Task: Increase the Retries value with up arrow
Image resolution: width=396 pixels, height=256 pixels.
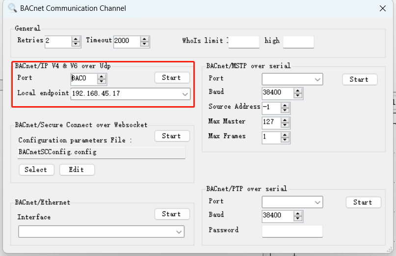Action: point(76,38)
